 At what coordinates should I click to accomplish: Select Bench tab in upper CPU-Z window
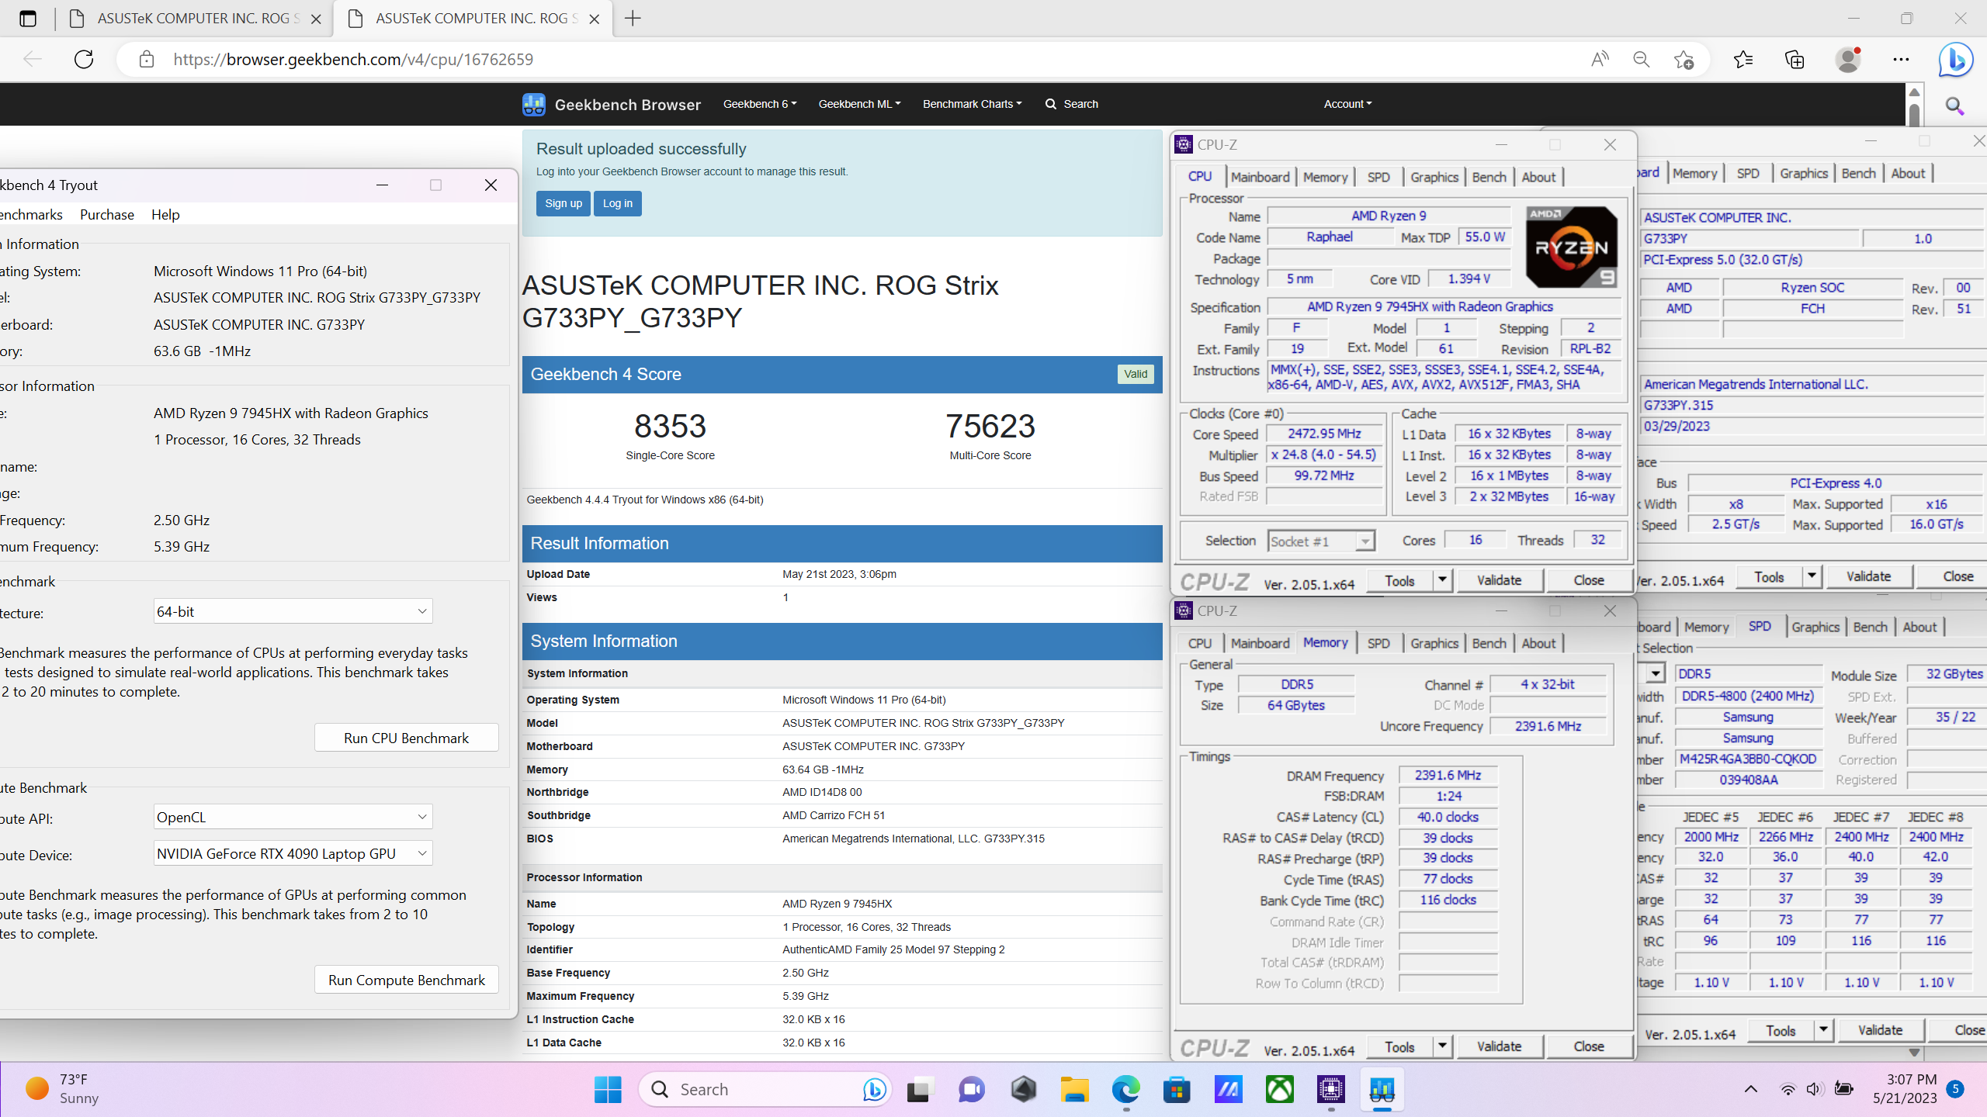click(x=1489, y=177)
